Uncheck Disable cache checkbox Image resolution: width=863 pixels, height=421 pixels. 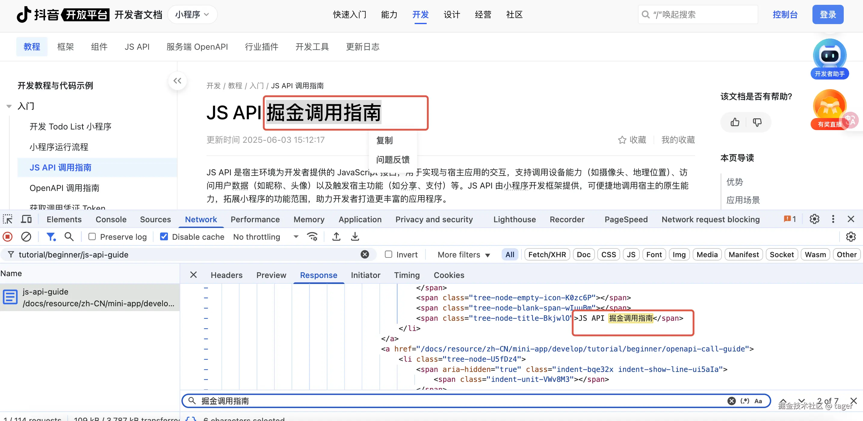pyautogui.click(x=164, y=237)
